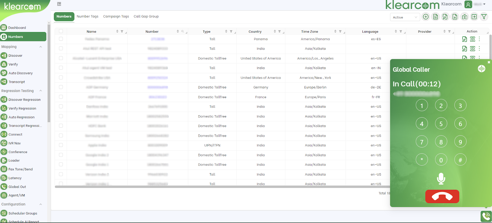Collapse the Mapping sidebar section
This screenshot has width=492, height=223.
pyautogui.click(x=41, y=47)
